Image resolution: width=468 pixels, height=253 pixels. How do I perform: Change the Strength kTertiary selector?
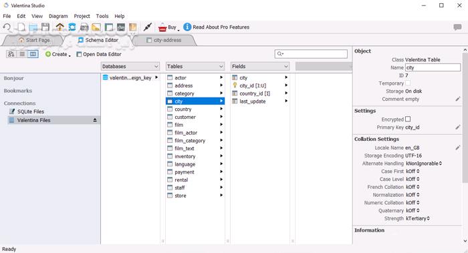point(418,218)
